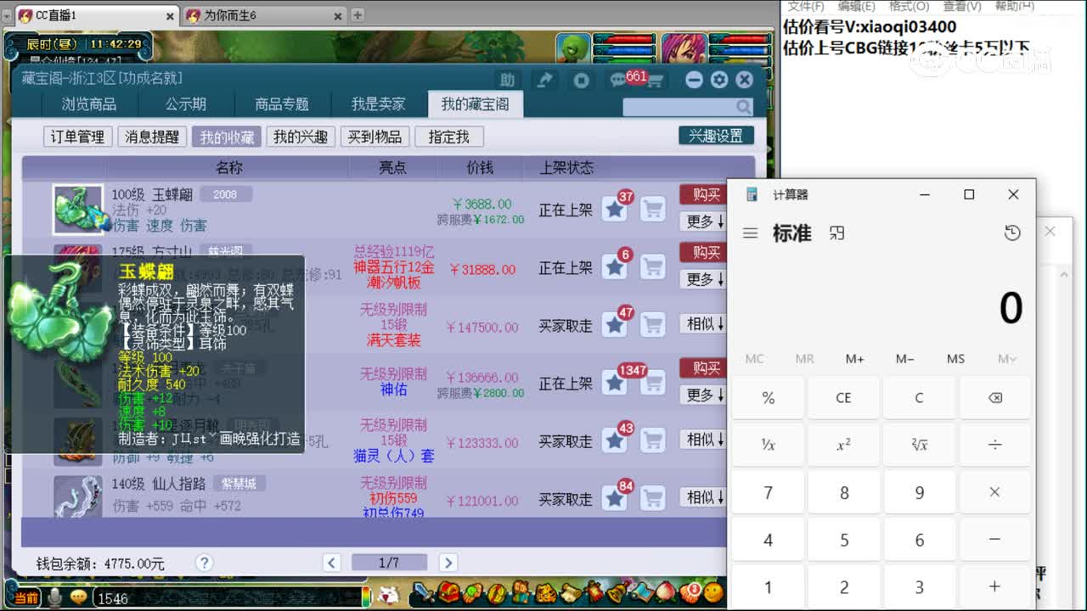Click cart icon on ¥136666.00 row
The width and height of the screenshot is (1087, 611).
[652, 384]
